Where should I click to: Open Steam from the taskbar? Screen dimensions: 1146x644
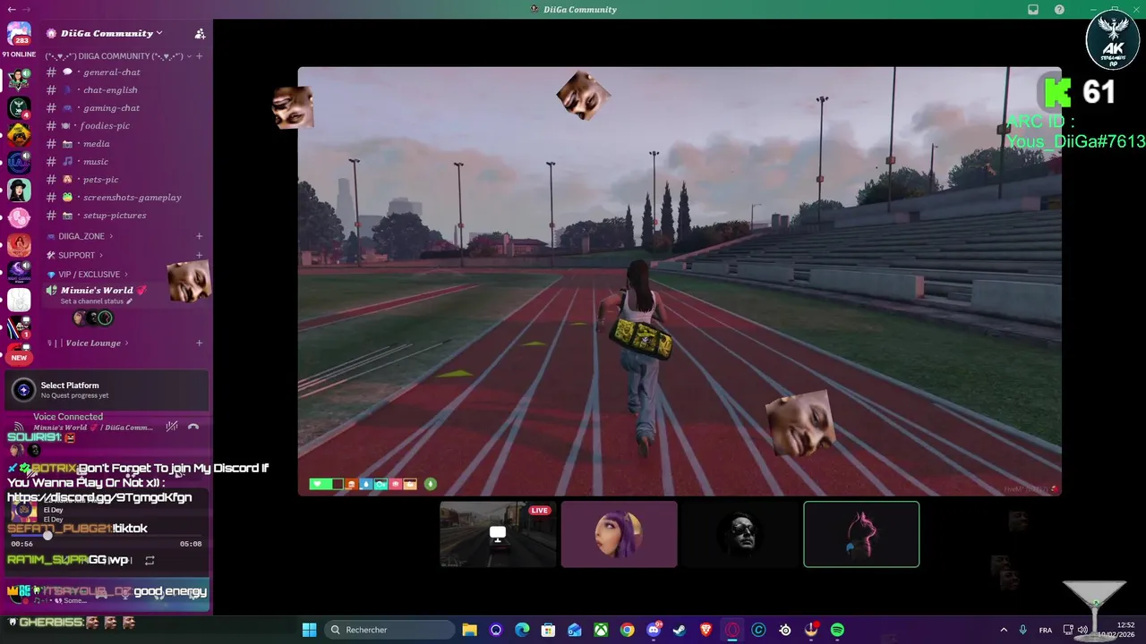680,630
